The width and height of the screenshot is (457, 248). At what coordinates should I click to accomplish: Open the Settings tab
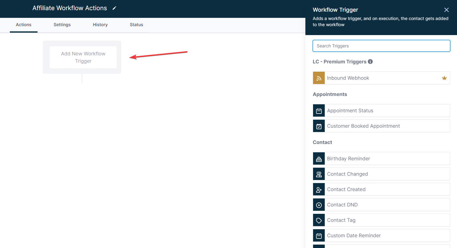coord(62,25)
